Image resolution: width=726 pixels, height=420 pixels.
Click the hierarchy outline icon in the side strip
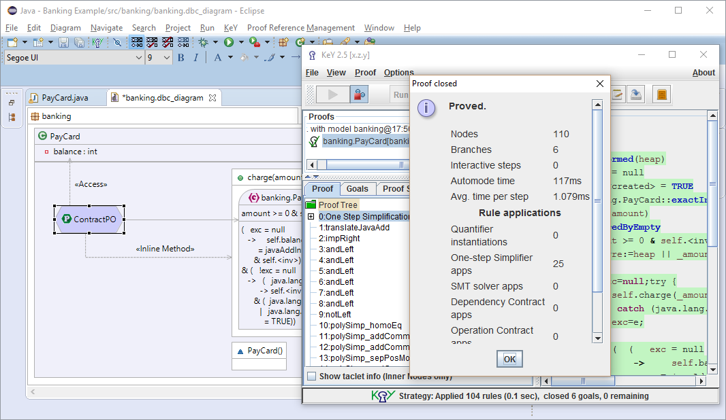click(x=12, y=117)
